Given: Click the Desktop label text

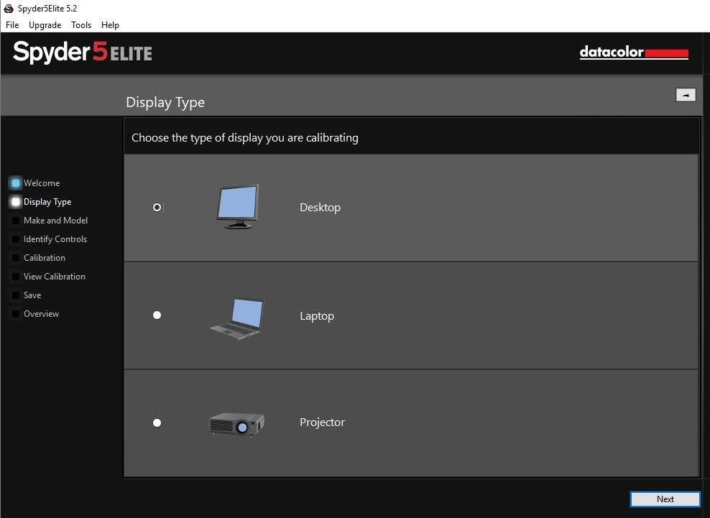Looking at the screenshot, I should 320,208.
